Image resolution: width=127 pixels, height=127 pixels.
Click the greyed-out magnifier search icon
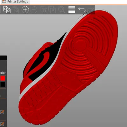tap(62, 10)
